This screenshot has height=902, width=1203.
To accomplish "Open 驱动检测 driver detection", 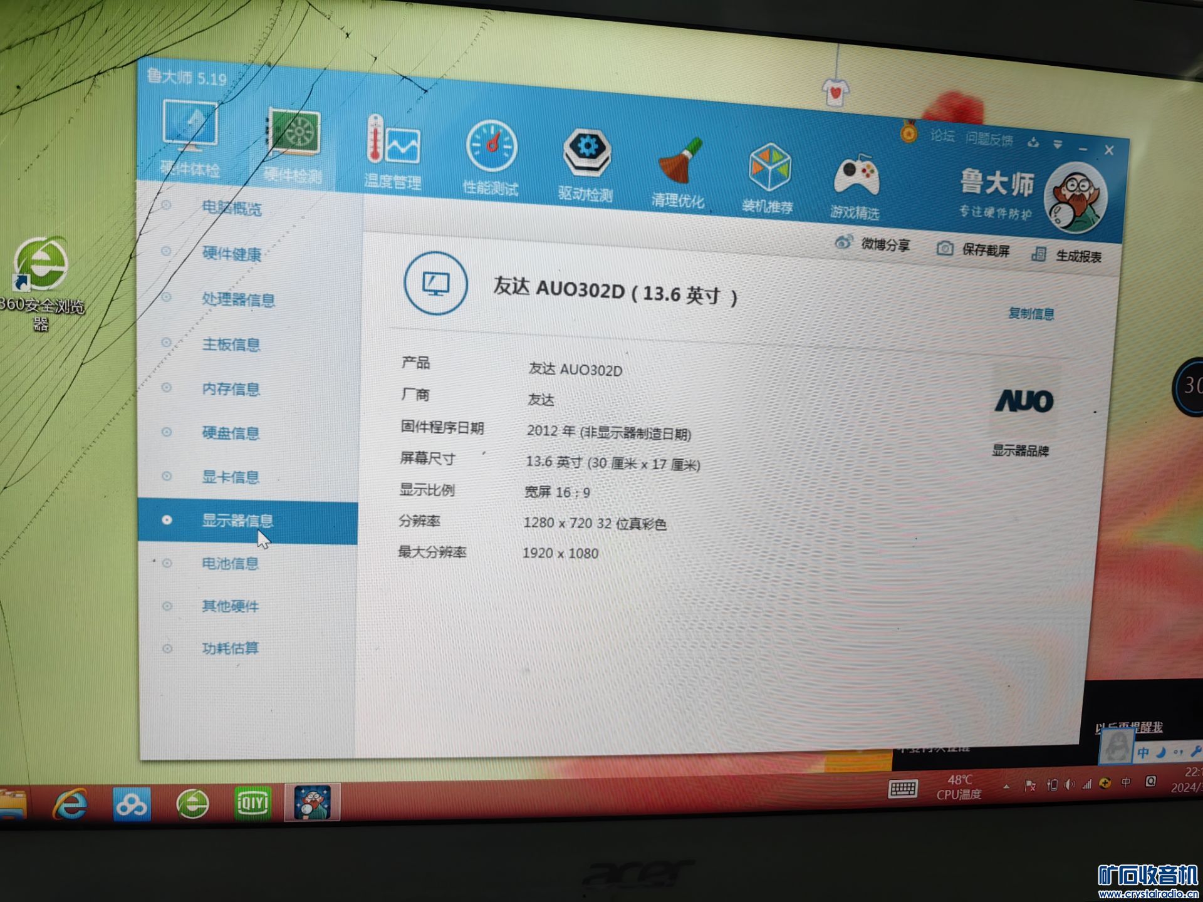I will tap(586, 164).
